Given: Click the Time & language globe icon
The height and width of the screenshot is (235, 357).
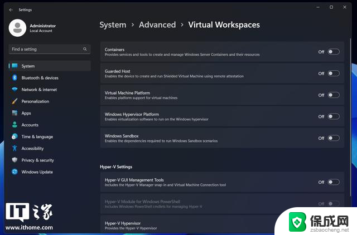Looking at the screenshot, I should coord(15,136).
